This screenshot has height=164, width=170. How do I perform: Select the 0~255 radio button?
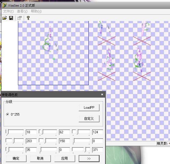(x=7, y=114)
